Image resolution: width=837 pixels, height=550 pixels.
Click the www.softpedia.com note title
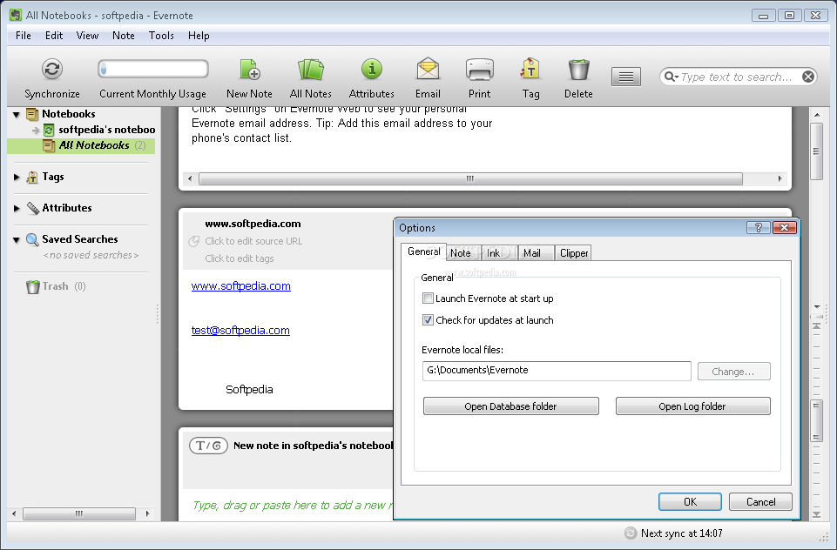point(253,224)
